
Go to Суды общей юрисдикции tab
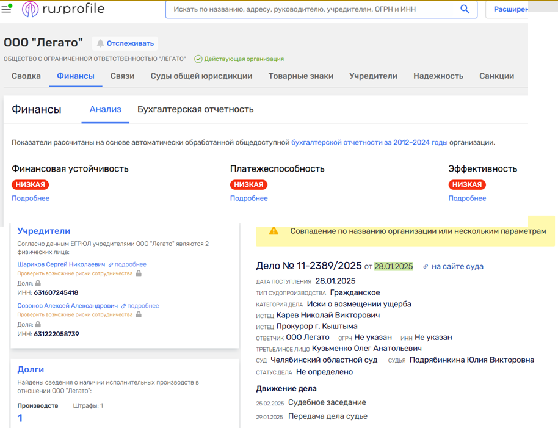pyautogui.click(x=201, y=76)
